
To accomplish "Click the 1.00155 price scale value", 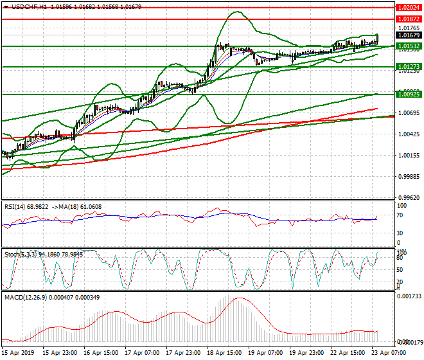I will point(409,156).
